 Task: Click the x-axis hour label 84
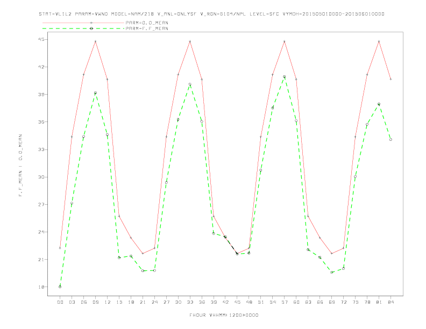(391, 302)
